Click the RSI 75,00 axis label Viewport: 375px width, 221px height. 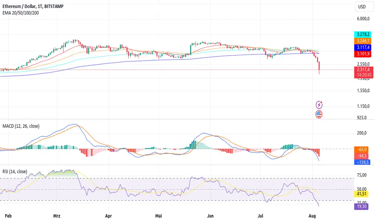tap(362, 175)
